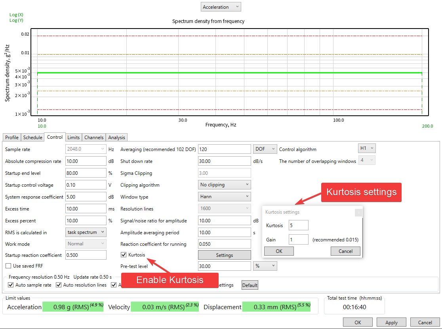Click the Kurtosis Settings button
This screenshot has height=329, width=442.
coord(225,255)
